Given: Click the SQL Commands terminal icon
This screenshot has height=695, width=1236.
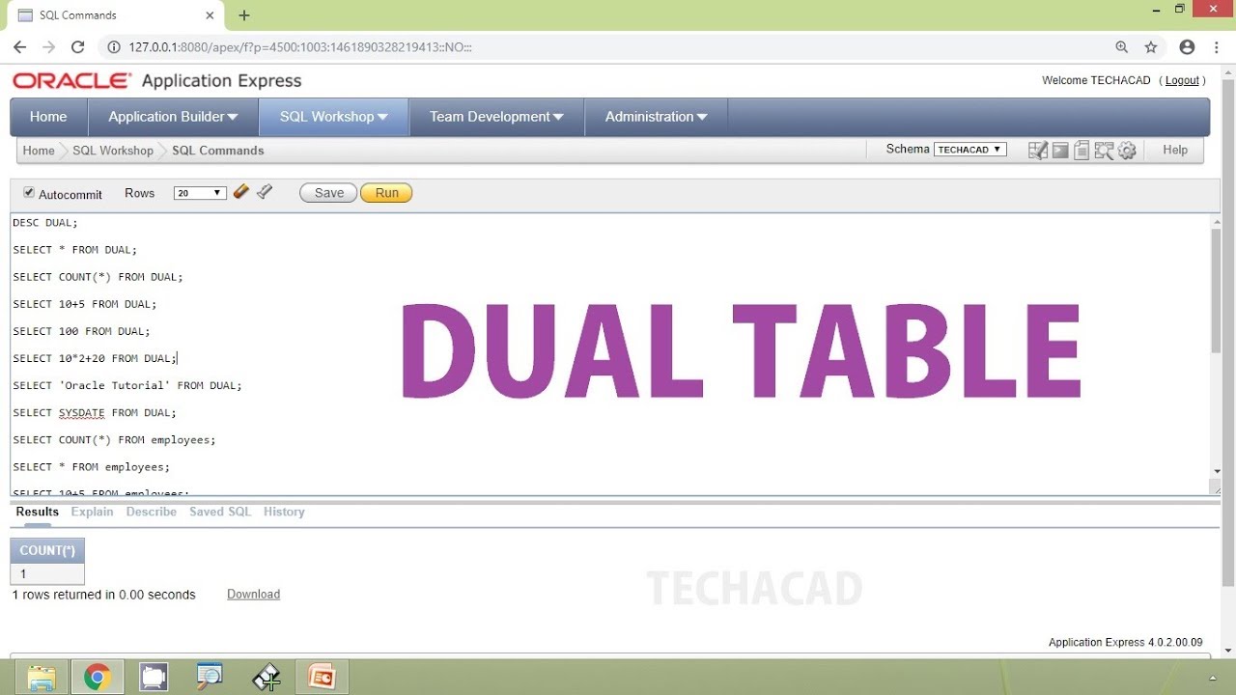Looking at the screenshot, I should coord(1060,150).
